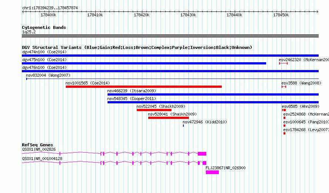Screen dimensions: 329x193
Task: Click the 178440k ruler tick label
Action: tap(234, 15)
